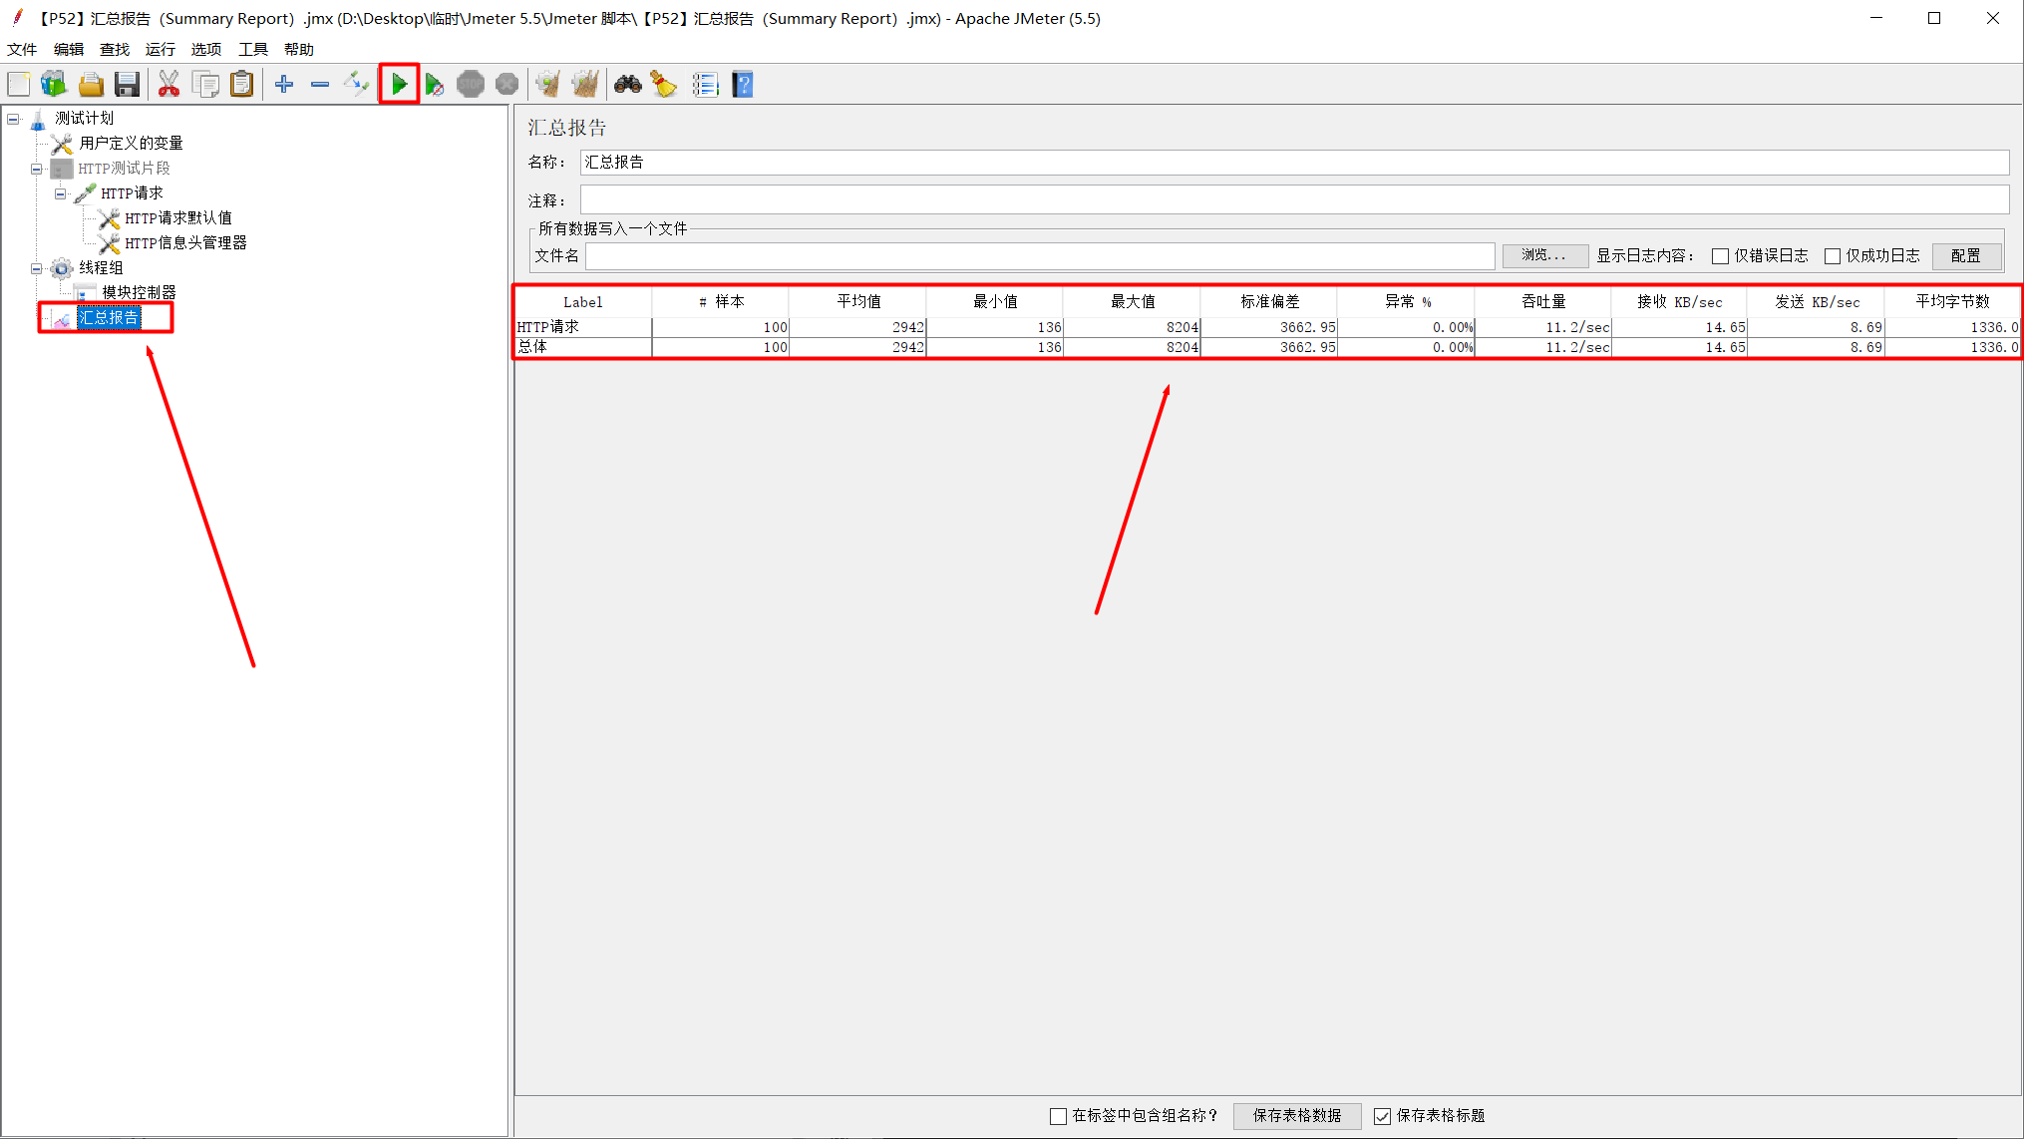Screen dimensions: 2024x1139
Task: Collapse all nodes with minus icon
Action: pyautogui.click(x=320, y=85)
